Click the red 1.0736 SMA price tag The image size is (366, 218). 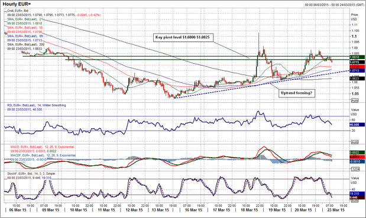pyautogui.click(x=357, y=67)
